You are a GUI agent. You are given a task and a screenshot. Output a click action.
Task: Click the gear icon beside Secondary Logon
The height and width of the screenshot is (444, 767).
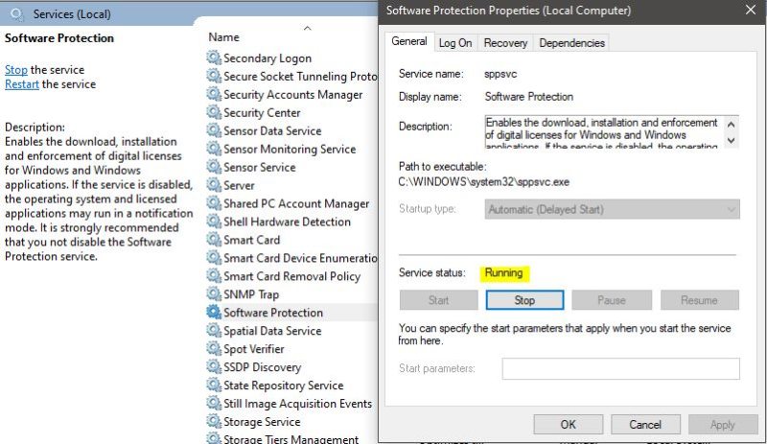[214, 58]
